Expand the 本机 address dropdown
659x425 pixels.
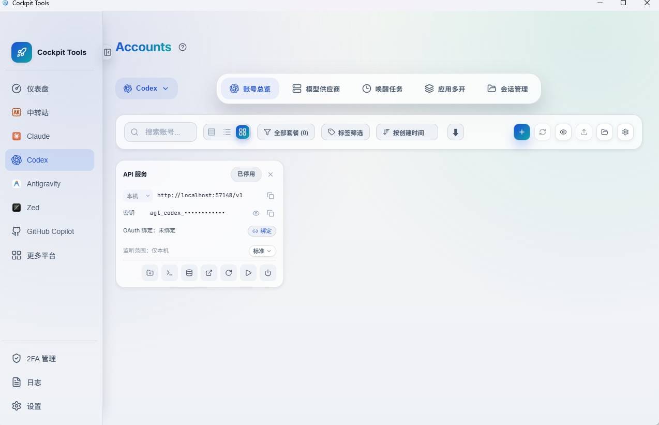tap(138, 196)
